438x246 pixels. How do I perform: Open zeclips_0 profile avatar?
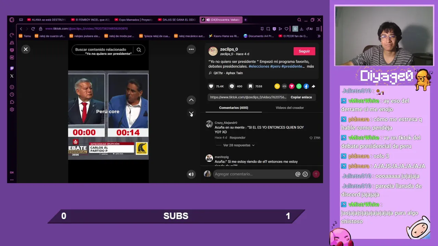coord(213,51)
